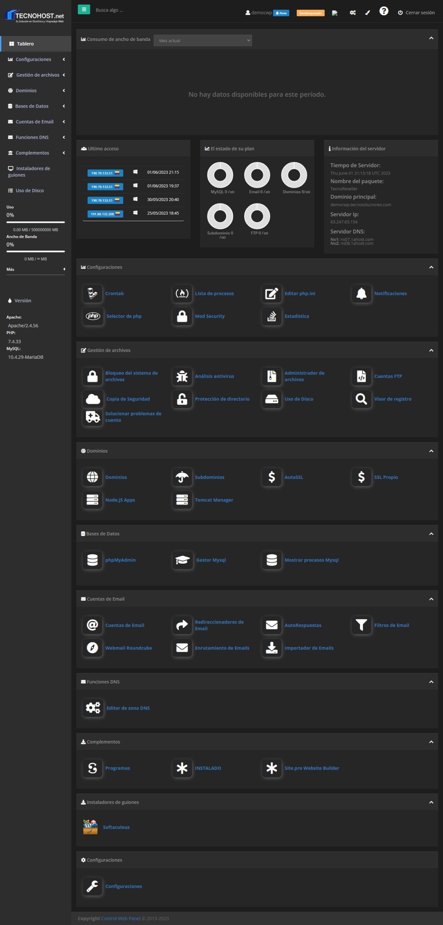Open the Control Web Panel footer link
Viewport: 443px width, 925px height.
121,918
